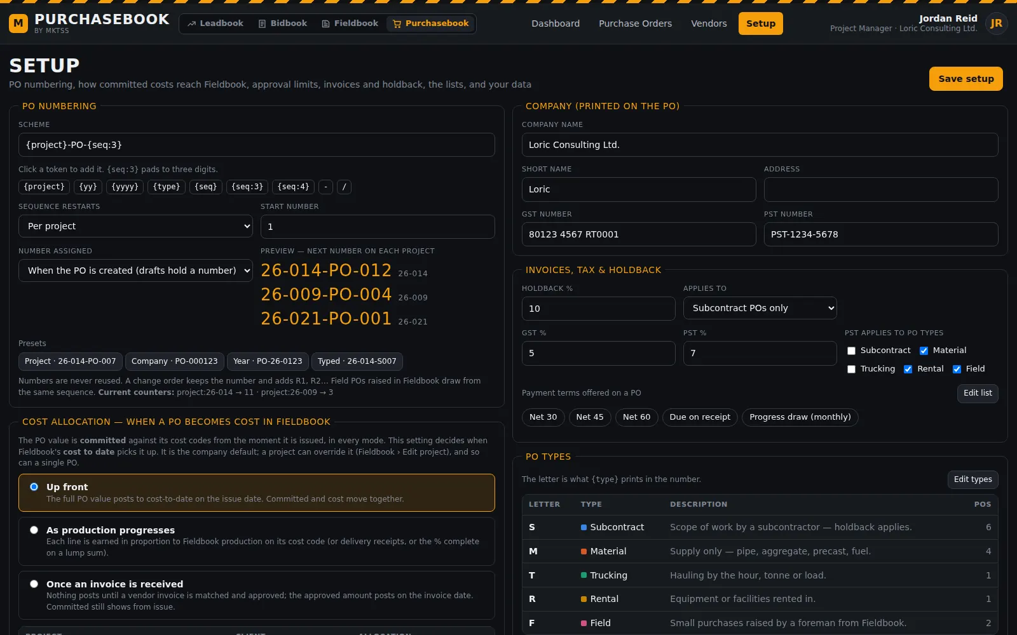Click the GST % field
This screenshot has height=635, width=1017.
(x=599, y=353)
